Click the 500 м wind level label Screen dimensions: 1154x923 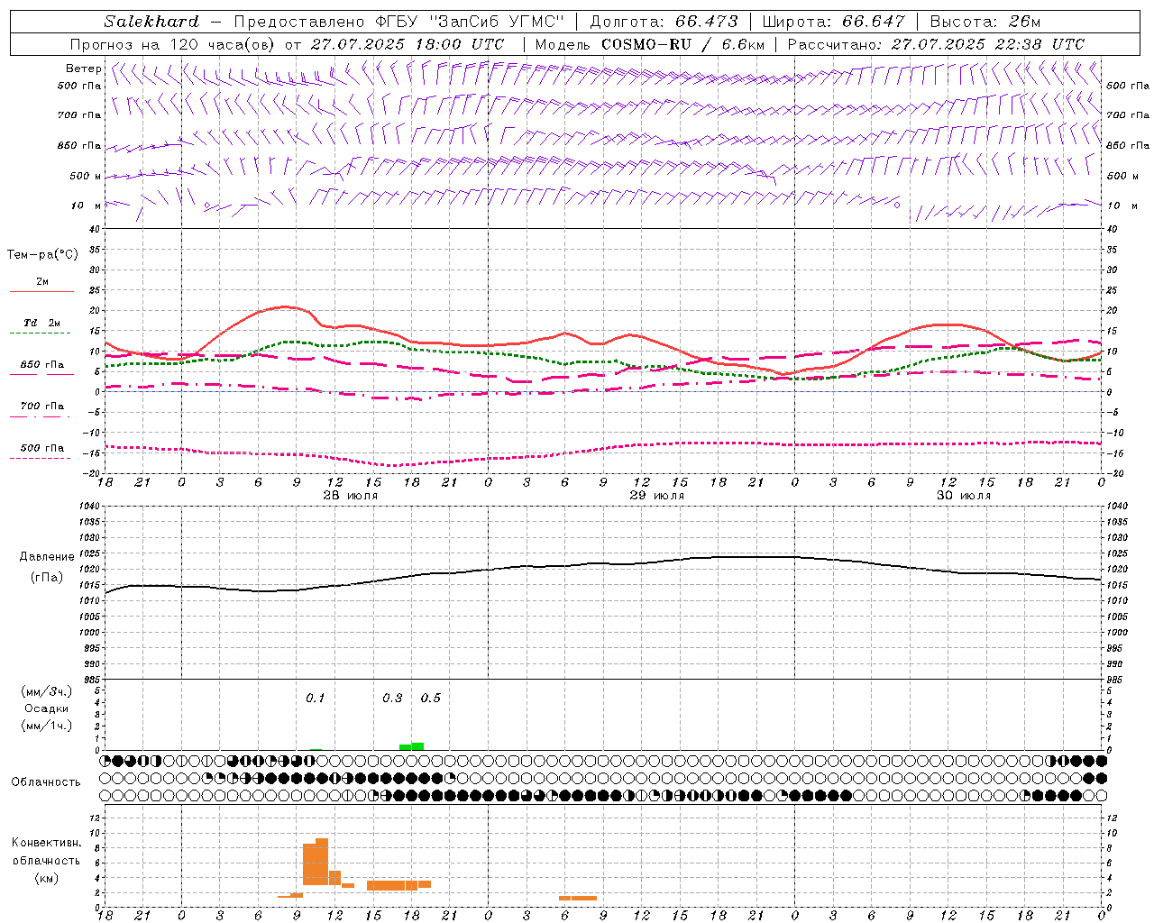coord(86,176)
